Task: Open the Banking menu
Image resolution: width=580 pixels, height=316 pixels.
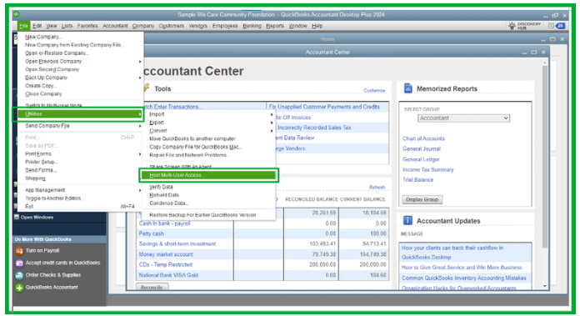Action: click(x=252, y=26)
